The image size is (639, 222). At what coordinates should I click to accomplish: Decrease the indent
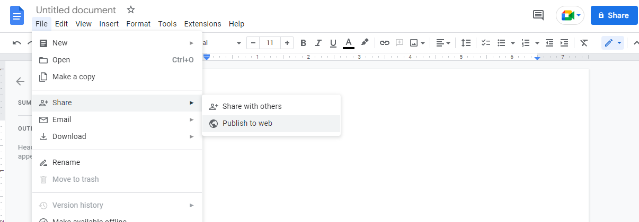pyautogui.click(x=549, y=43)
